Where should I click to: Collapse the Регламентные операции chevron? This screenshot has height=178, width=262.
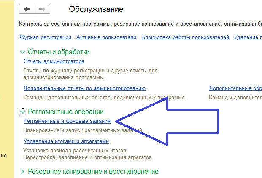22,112
